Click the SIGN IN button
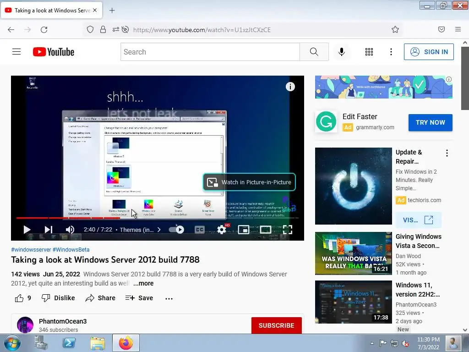Screen dimensions: 469x352 429,52
